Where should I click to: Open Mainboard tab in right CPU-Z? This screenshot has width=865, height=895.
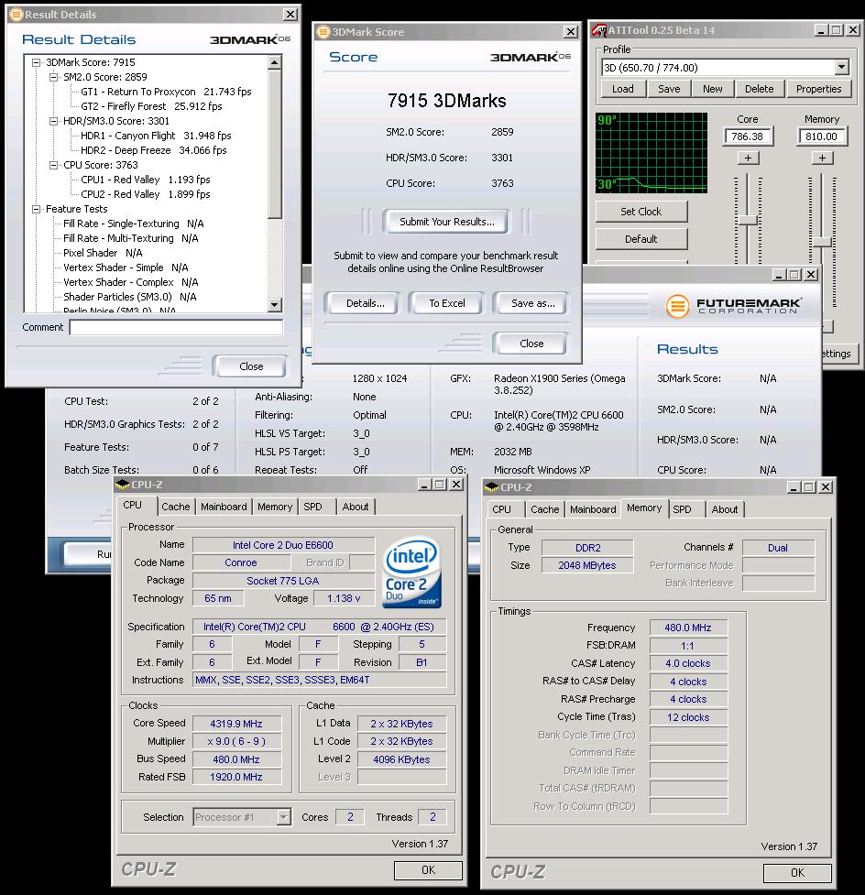point(593,509)
